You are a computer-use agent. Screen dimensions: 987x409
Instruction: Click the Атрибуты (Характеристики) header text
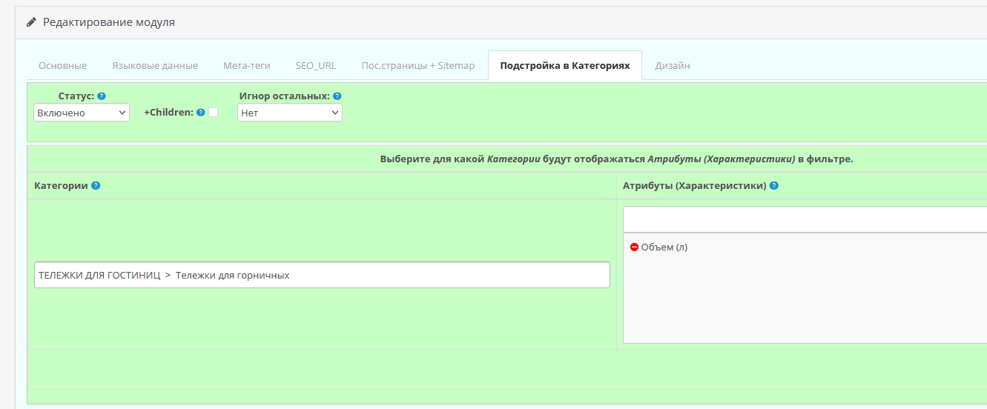pos(694,185)
